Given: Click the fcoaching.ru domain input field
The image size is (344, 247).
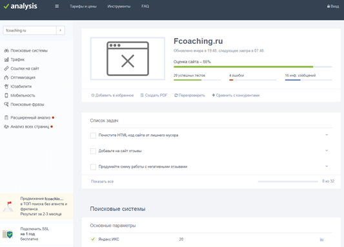Looking at the screenshot, I should (30, 30).
